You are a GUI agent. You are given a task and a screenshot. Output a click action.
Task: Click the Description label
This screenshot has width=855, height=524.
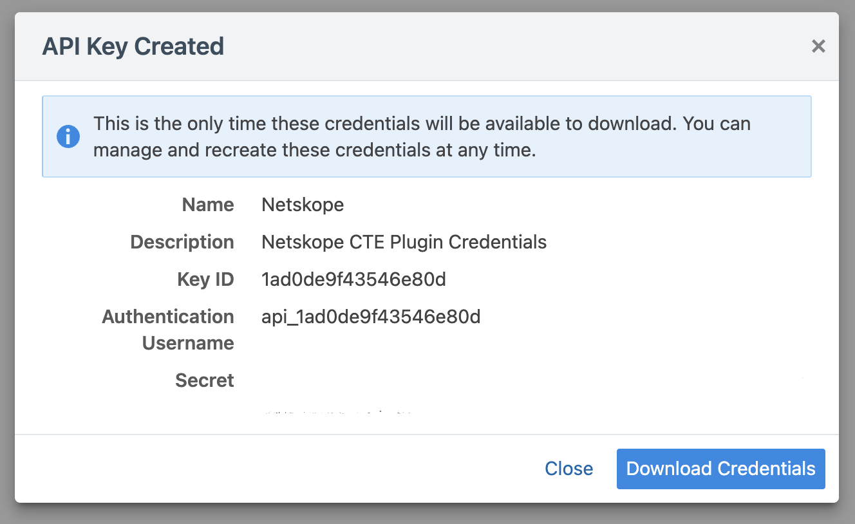click(x=182, y=242)
